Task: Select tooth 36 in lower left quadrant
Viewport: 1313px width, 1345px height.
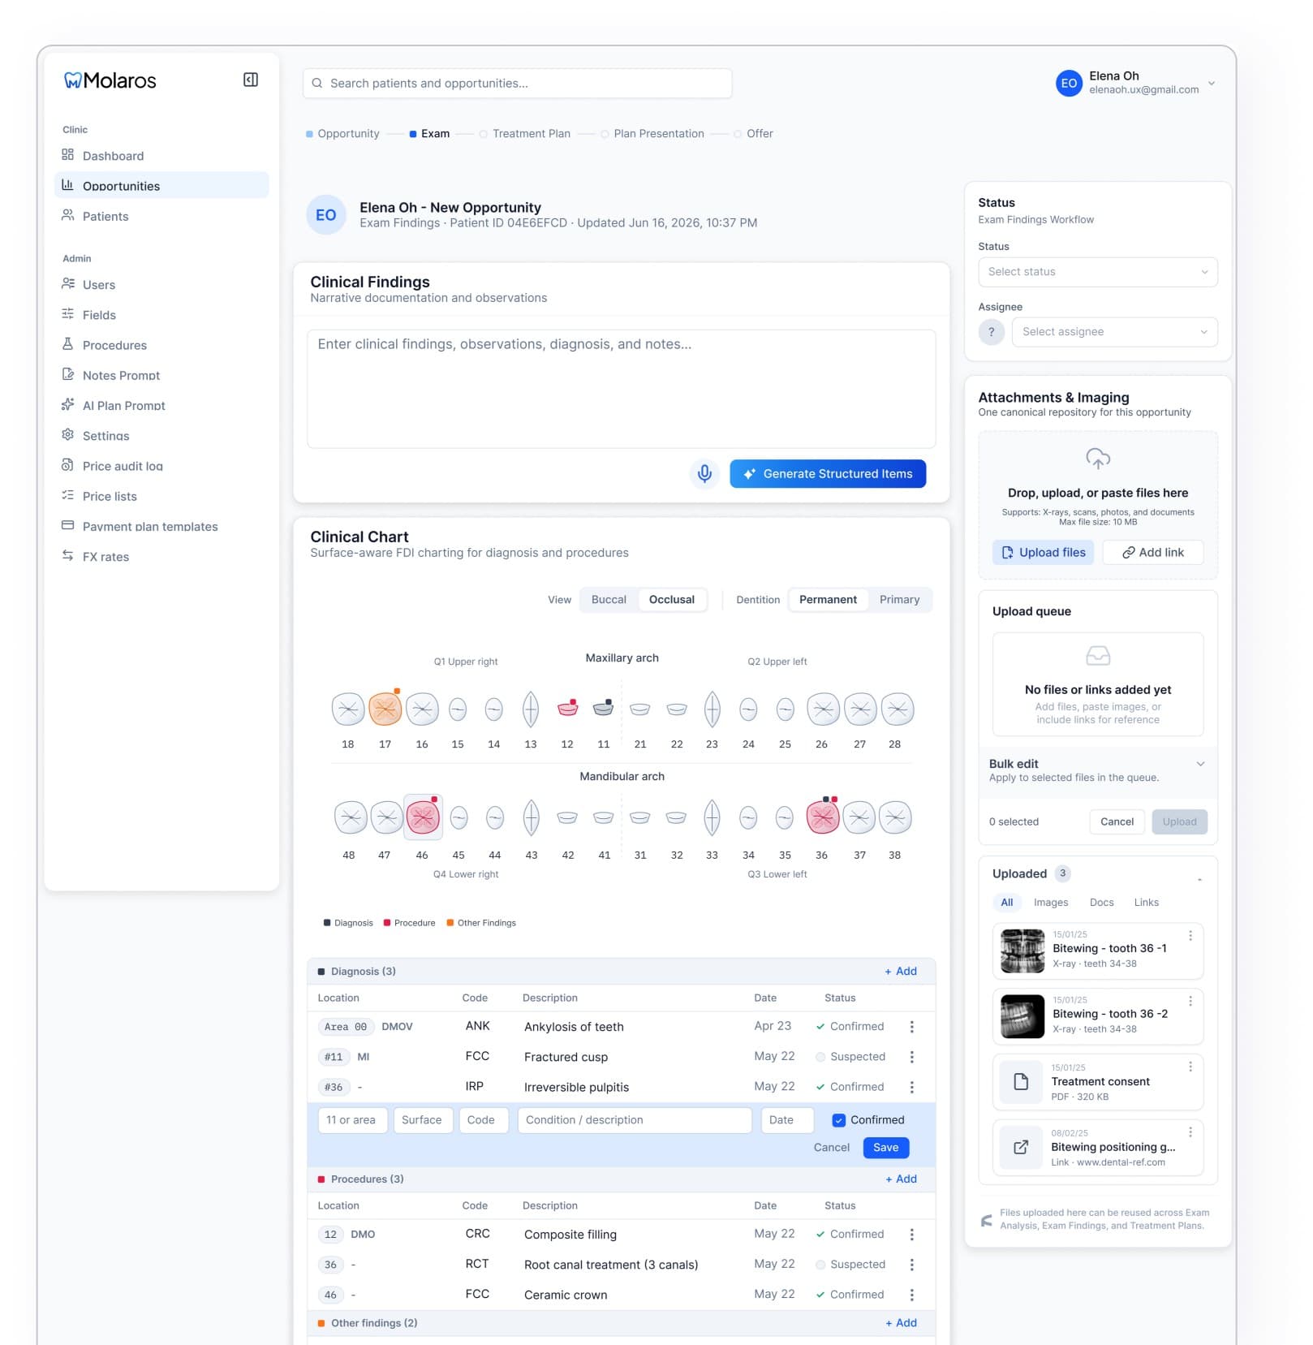Action: coord(822,817)
